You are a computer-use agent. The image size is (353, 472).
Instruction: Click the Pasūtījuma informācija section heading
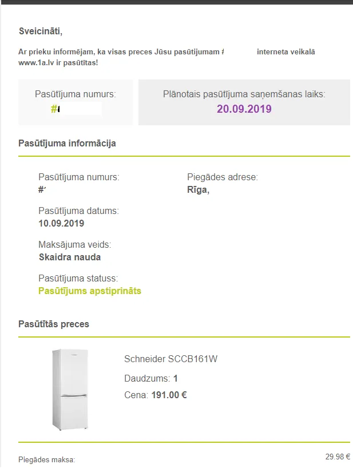(67, 143)
